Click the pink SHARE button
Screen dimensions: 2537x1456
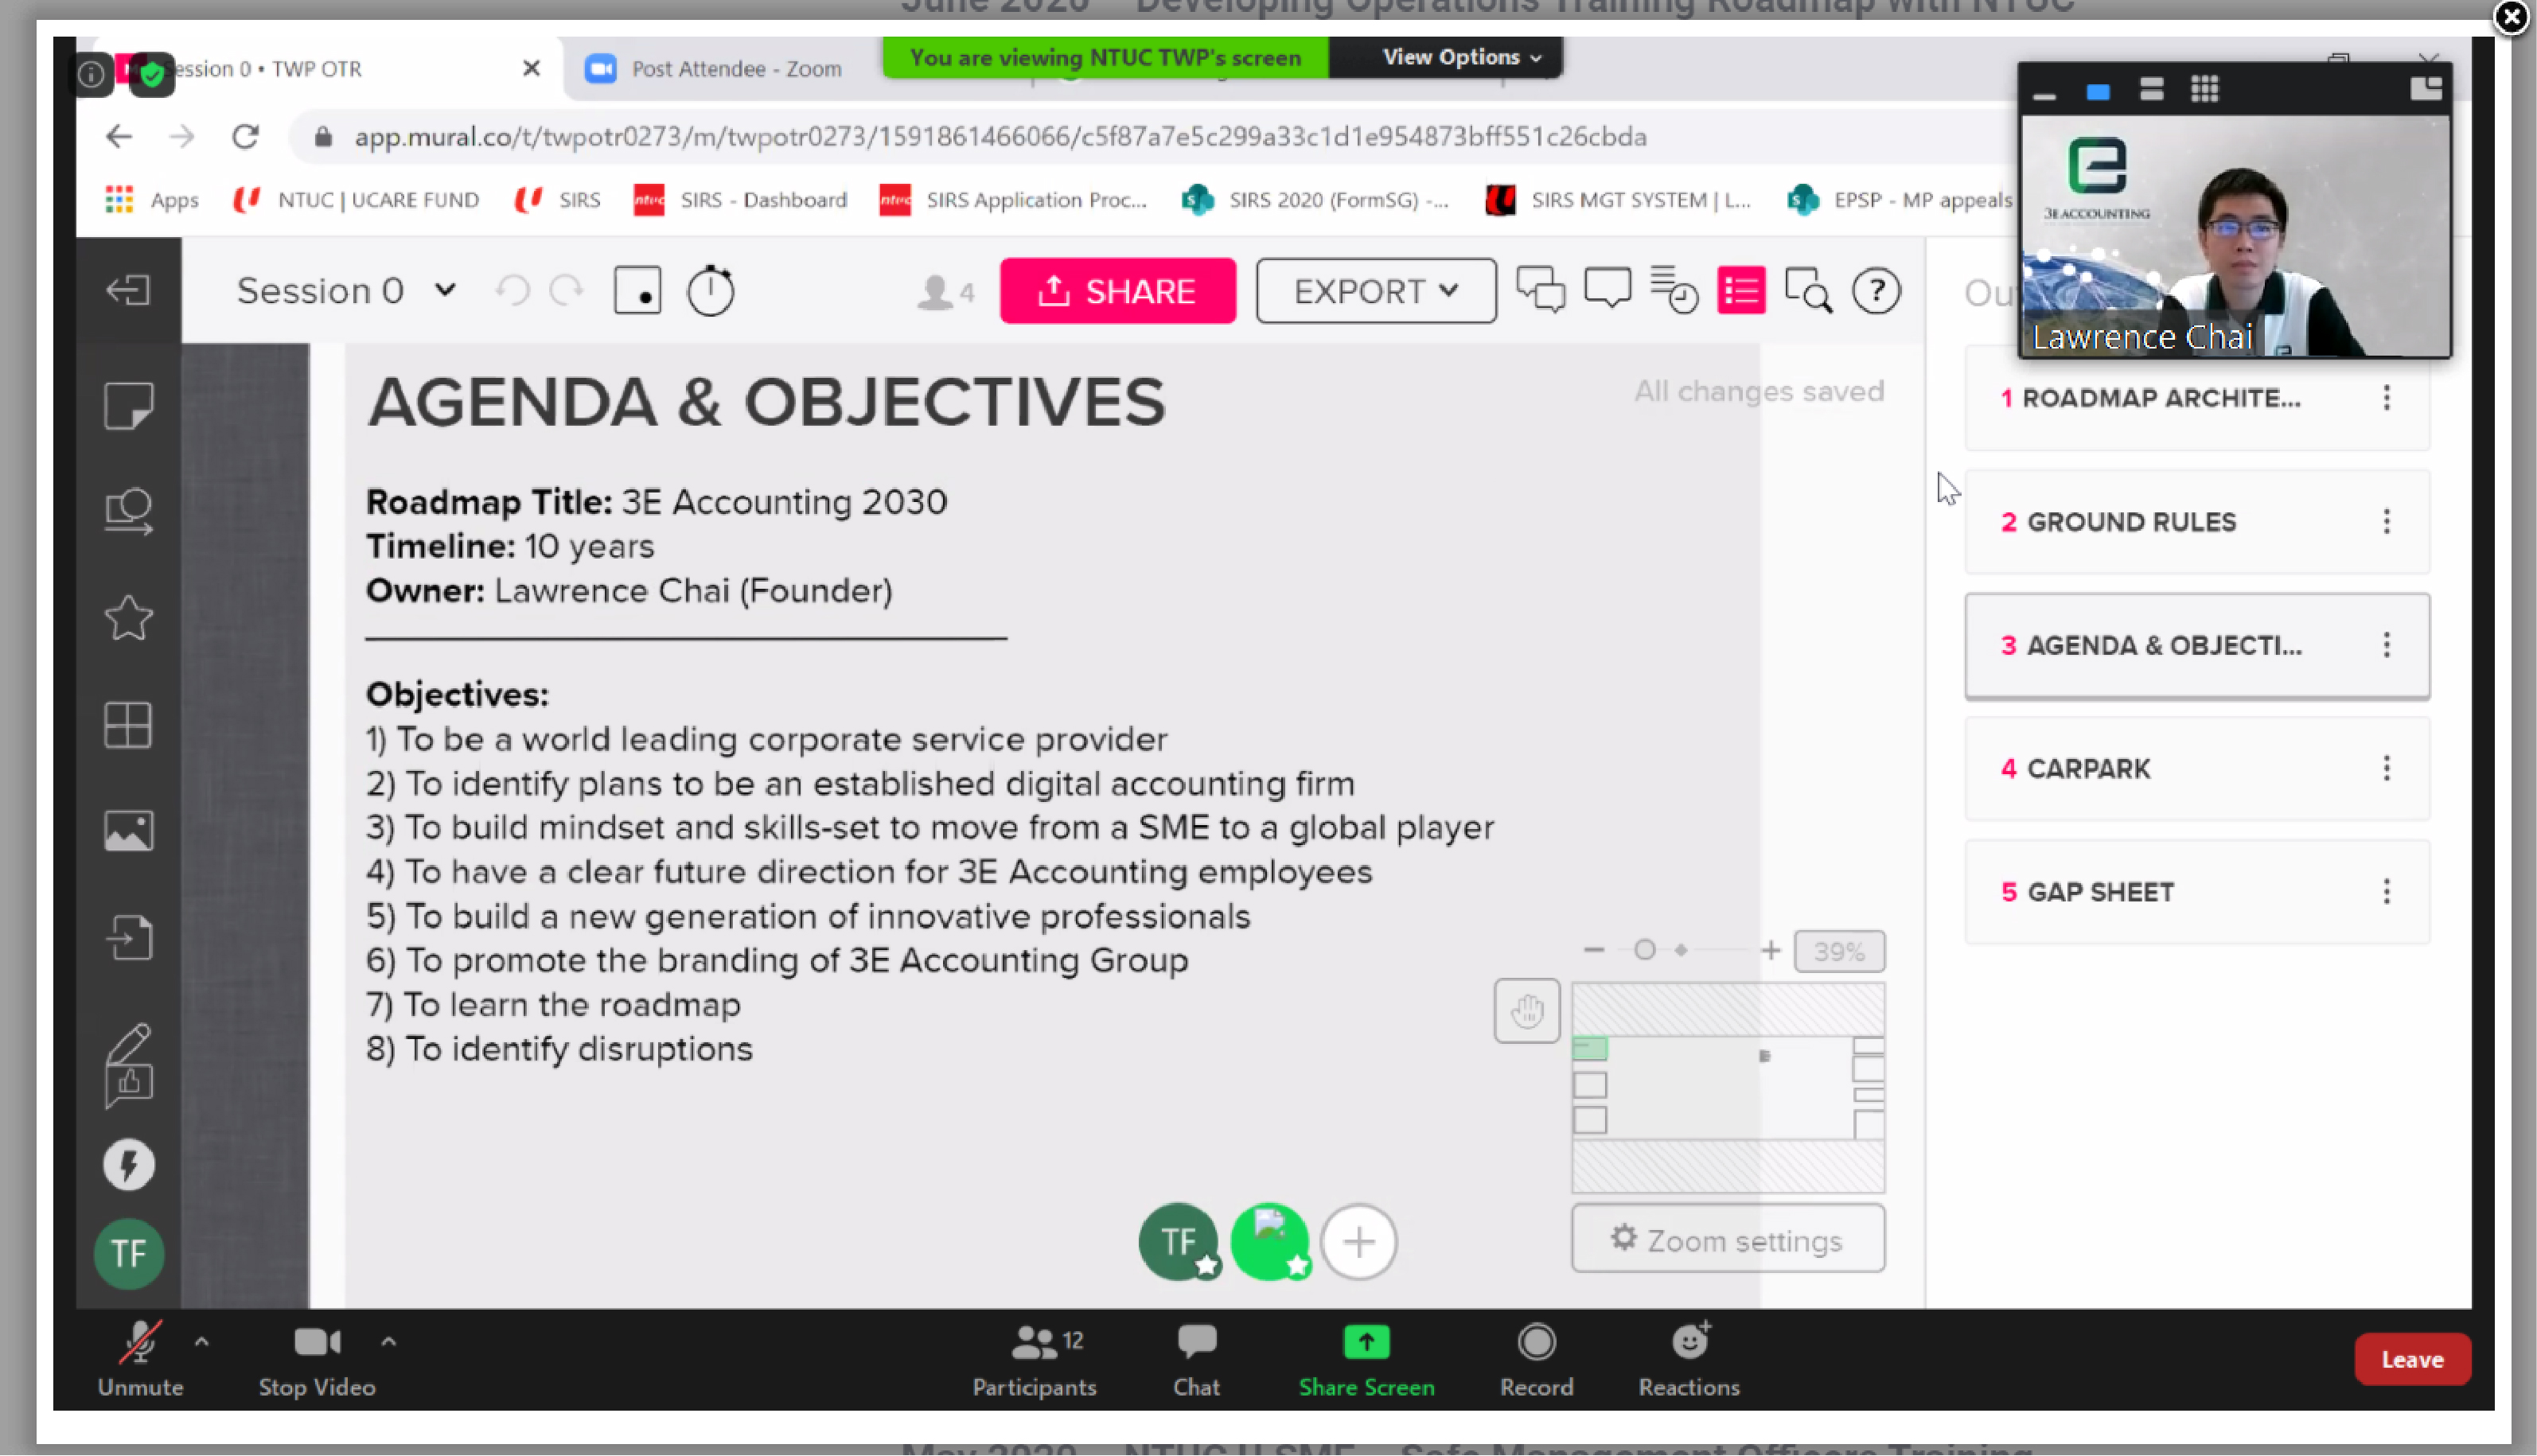[1118, 291]
